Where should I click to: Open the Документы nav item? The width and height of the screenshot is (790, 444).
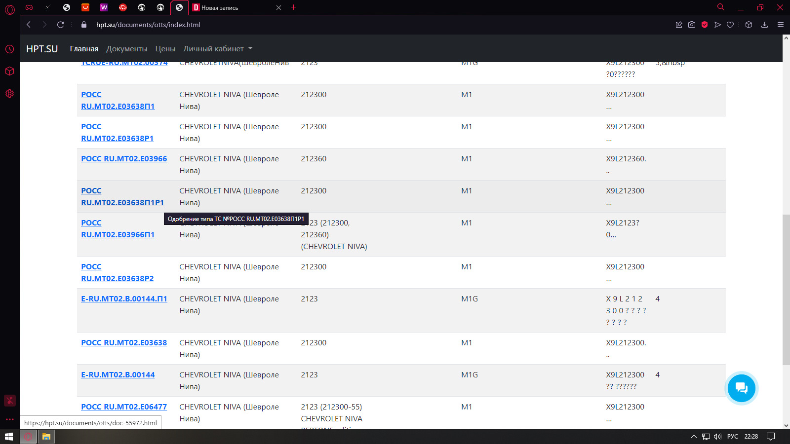[127, 49]
